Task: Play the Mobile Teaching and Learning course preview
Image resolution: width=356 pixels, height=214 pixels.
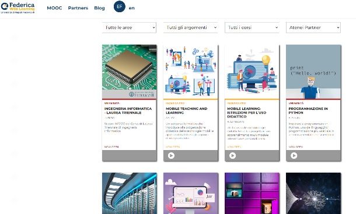Action: click(171, 155)
